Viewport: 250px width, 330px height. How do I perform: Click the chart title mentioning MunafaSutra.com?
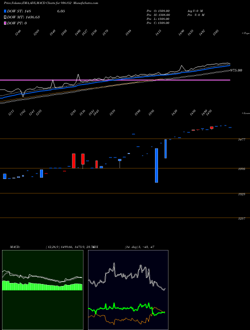point(51,3)
